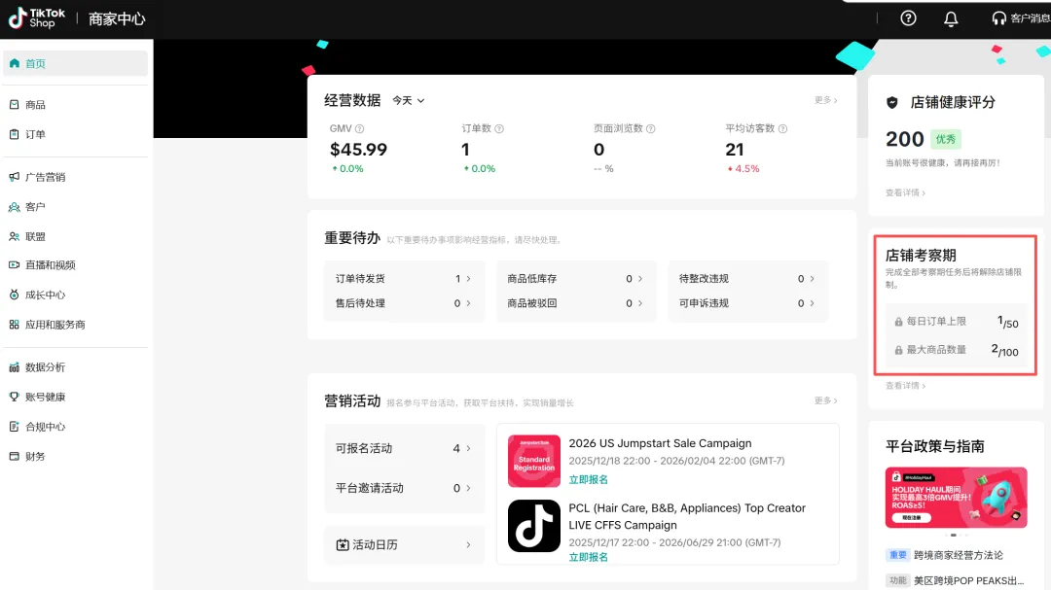Click the HOLIDAY HAUL policy banner

point(956,497)
